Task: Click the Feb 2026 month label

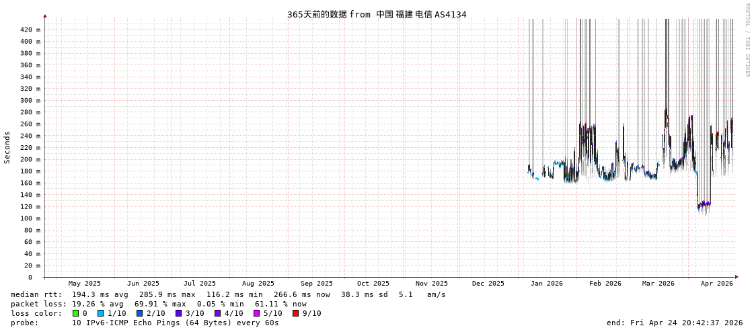Action: (605, 284)
